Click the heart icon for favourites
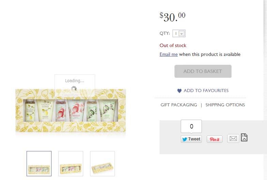Image resolution: width=267 pixels, height=180 pixels. click(179, 91)
